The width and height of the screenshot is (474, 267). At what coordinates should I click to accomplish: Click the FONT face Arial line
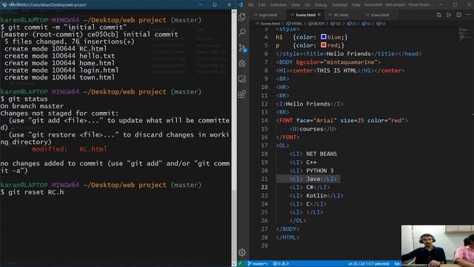pos(342,120)
